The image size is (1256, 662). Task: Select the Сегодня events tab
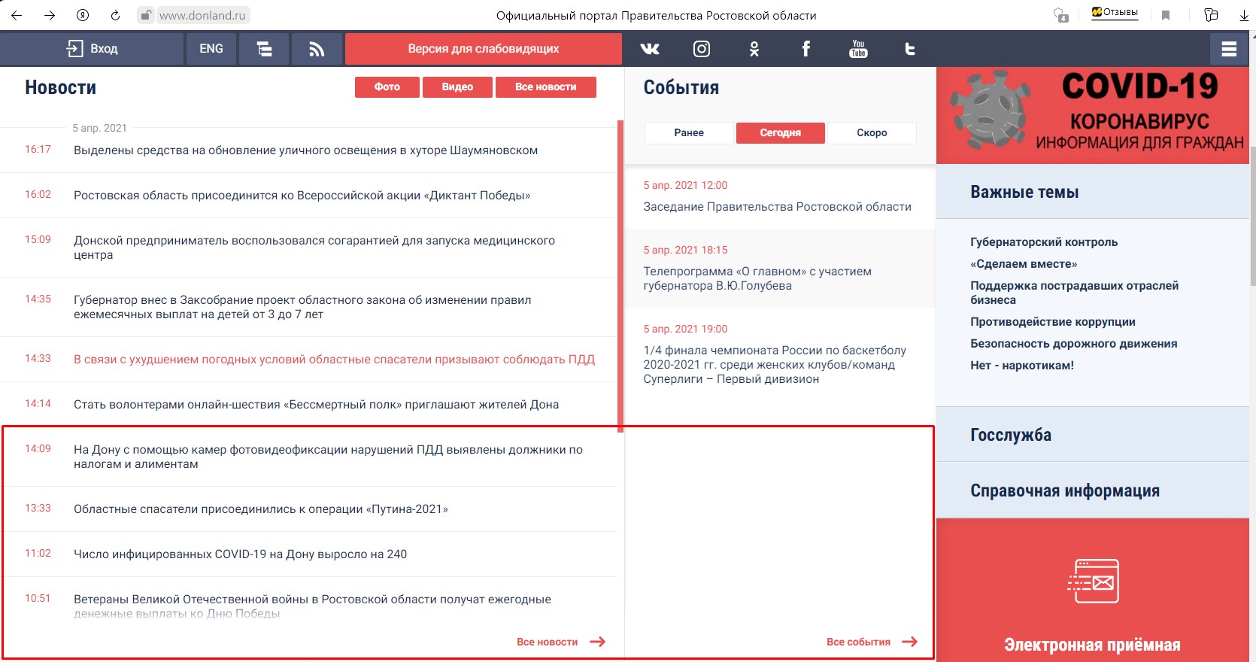780,133
